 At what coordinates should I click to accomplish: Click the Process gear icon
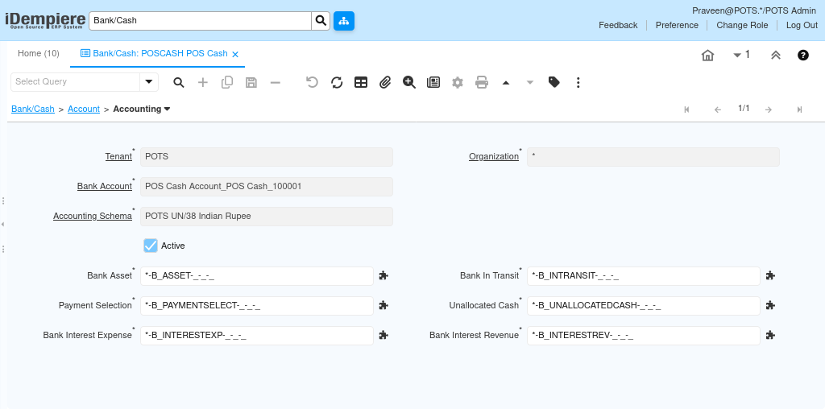tap(458, 83)
